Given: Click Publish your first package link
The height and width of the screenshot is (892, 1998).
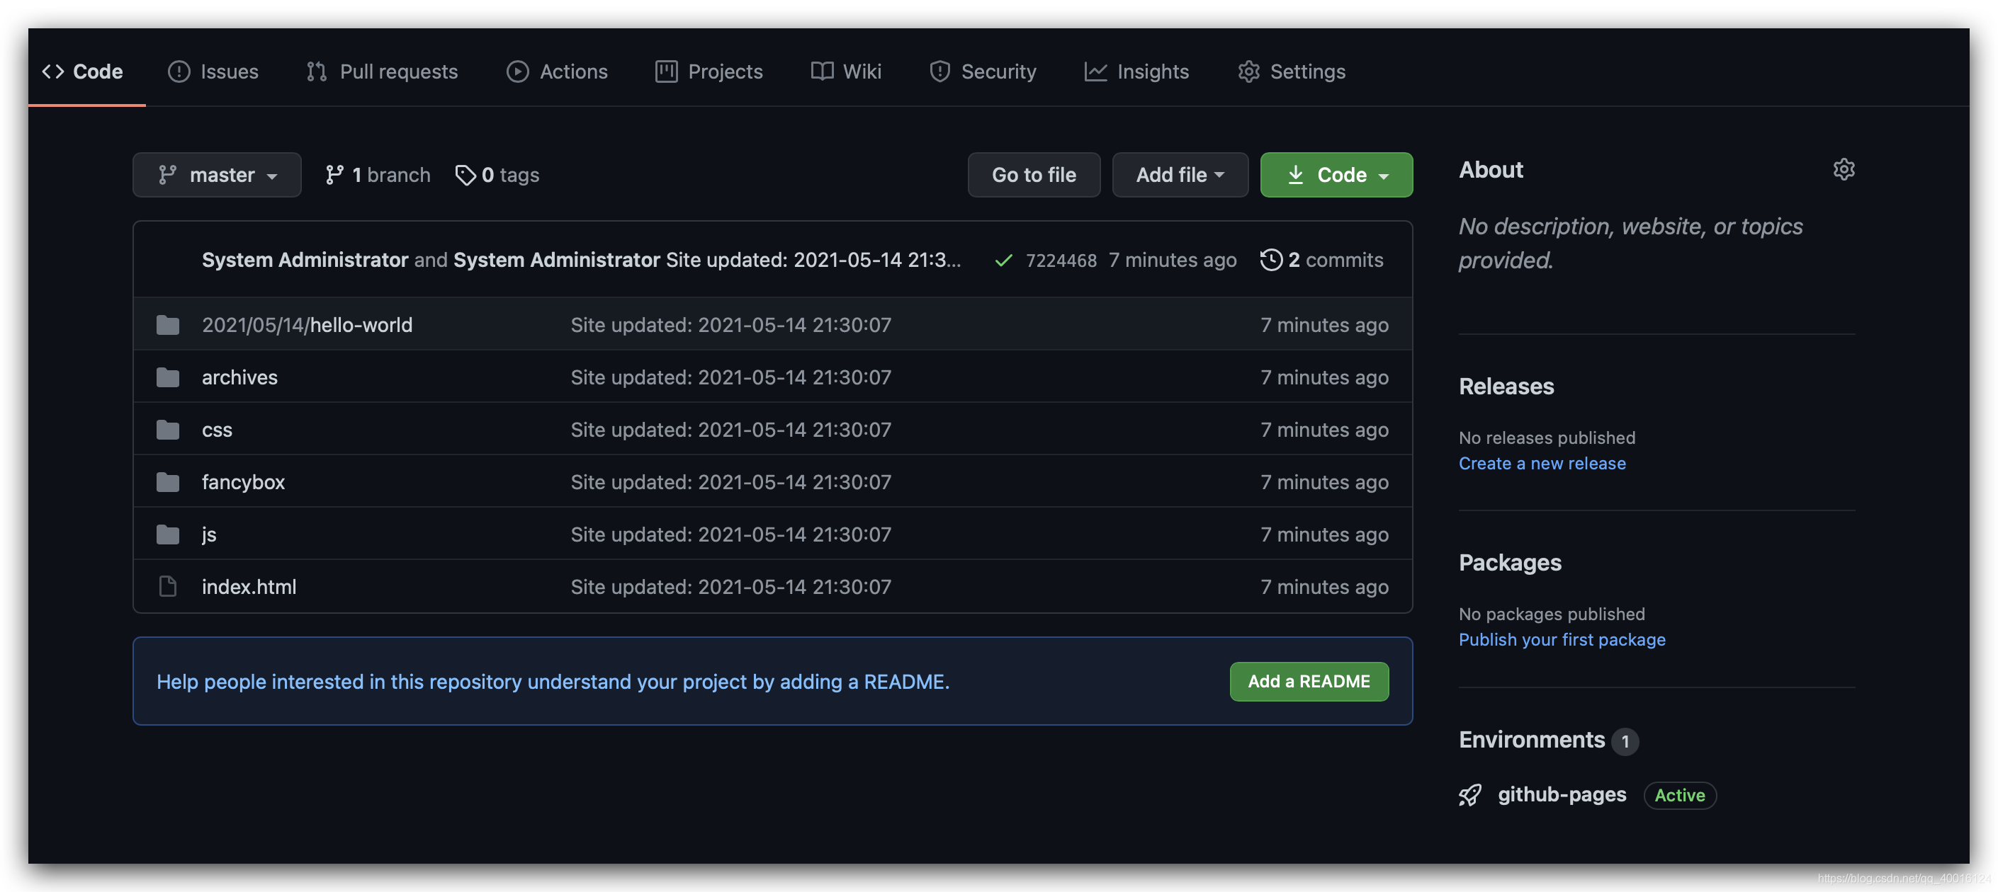Looking at the screenshot, I should point(1562,639).
